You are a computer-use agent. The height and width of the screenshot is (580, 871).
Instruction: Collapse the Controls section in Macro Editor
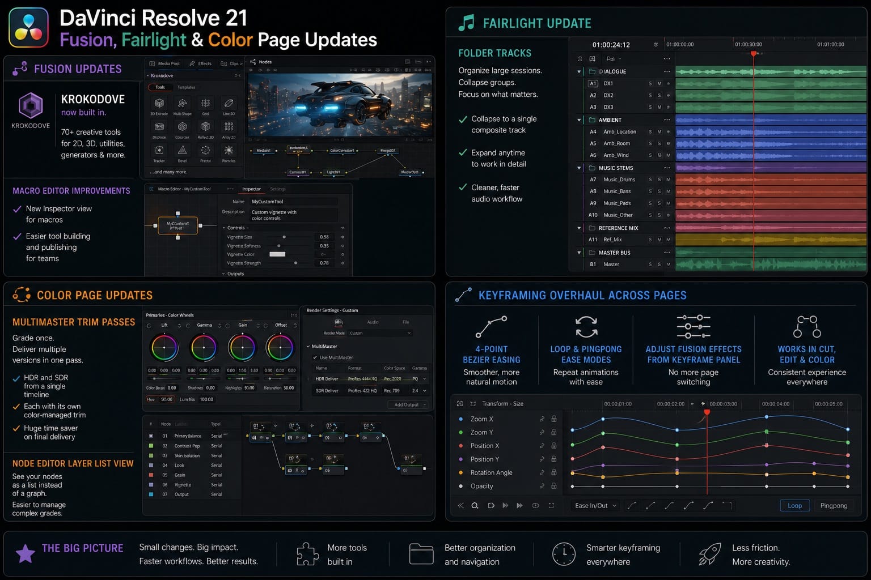click(223, 228)
